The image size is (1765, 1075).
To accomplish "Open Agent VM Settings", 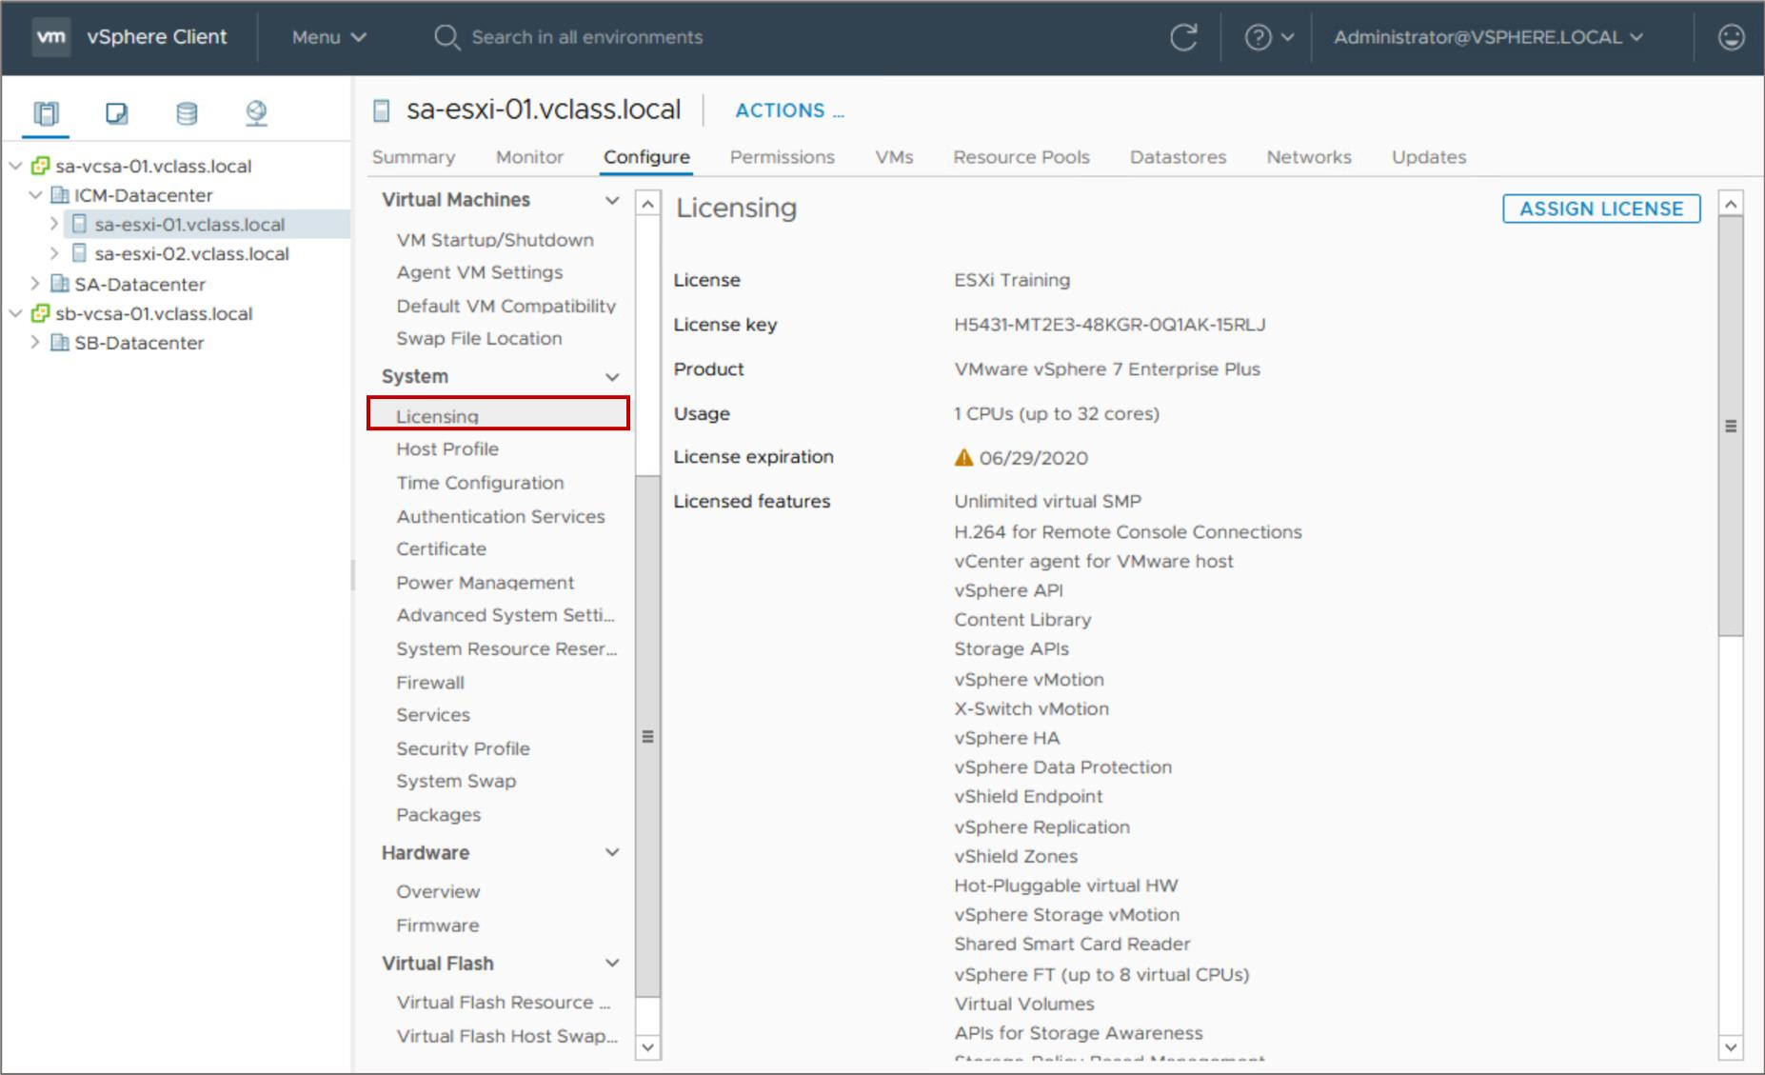I will [x=479, y=272].
